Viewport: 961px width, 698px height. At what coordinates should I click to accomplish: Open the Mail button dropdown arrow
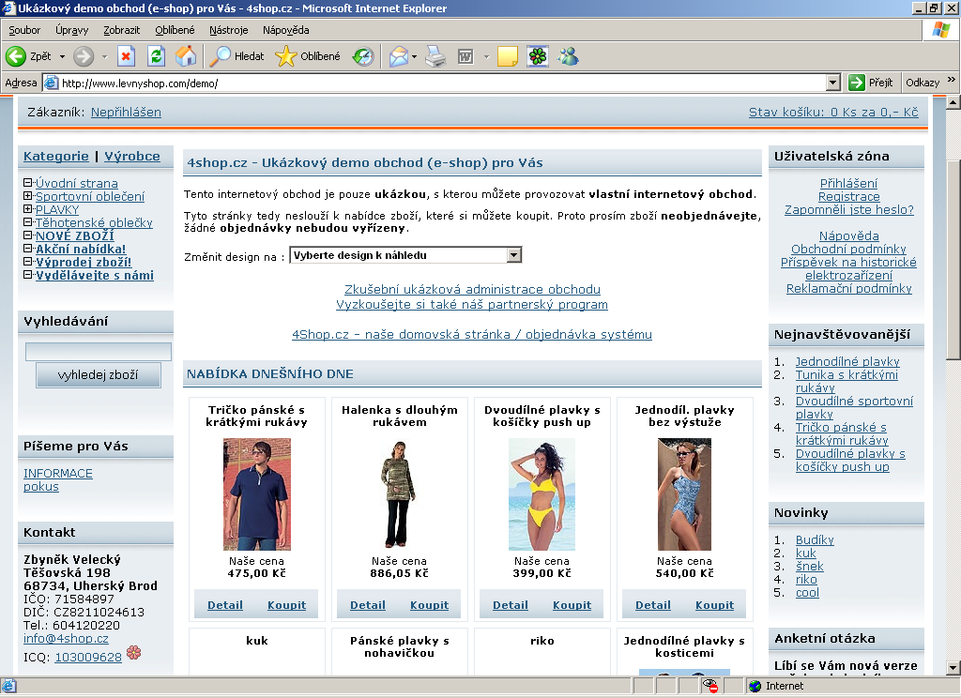tap(414, 56)
